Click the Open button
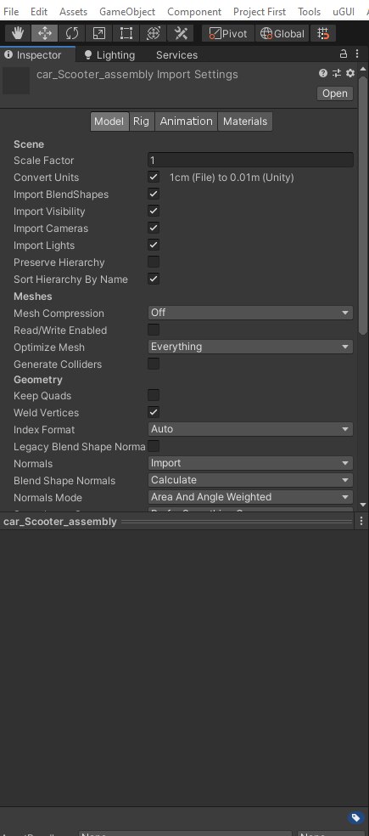Screen dimensions: 369x836 point(335,93)
